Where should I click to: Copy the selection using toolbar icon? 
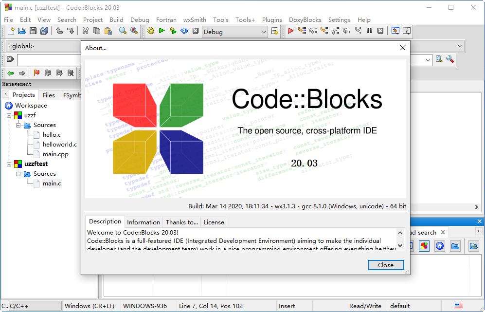coord(97,31)
